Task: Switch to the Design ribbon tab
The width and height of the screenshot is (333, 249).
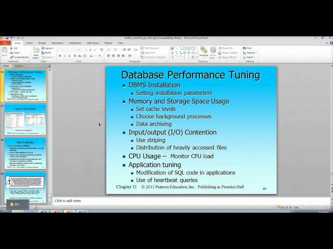Action: click(42, 43)
